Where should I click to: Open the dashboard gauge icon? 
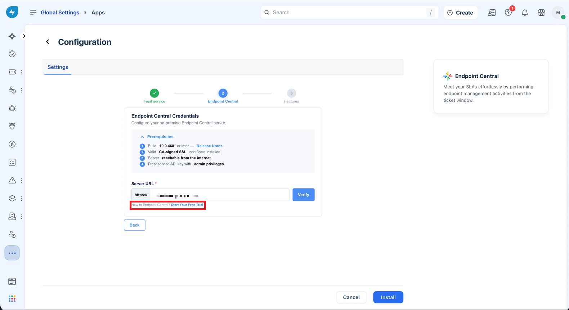point(12,54)
